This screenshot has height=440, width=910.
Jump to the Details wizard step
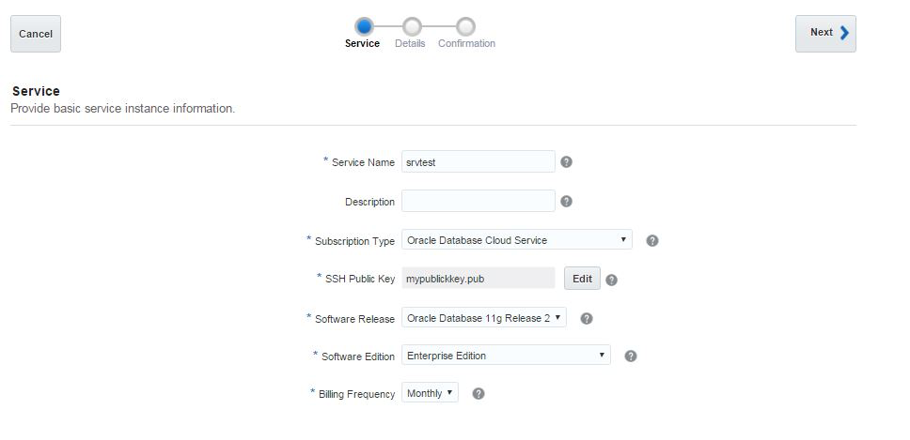[411, 27]
